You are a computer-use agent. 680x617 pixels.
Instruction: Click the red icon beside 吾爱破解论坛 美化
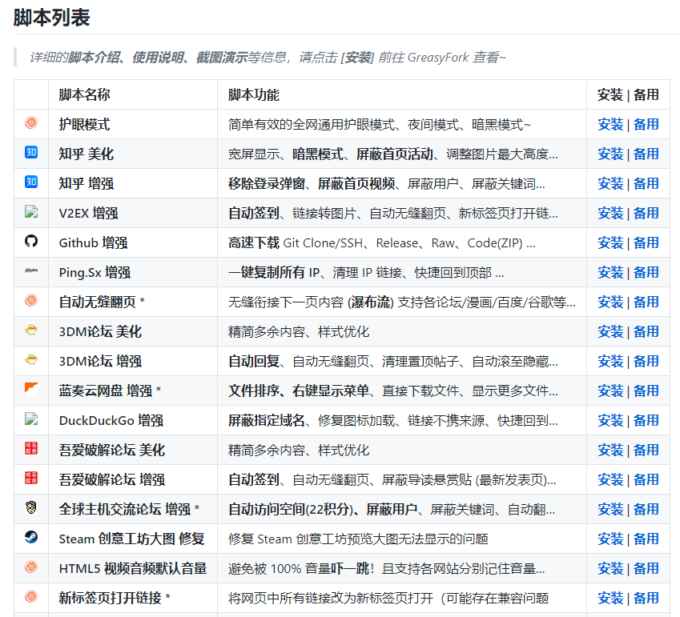click(31, 449)
